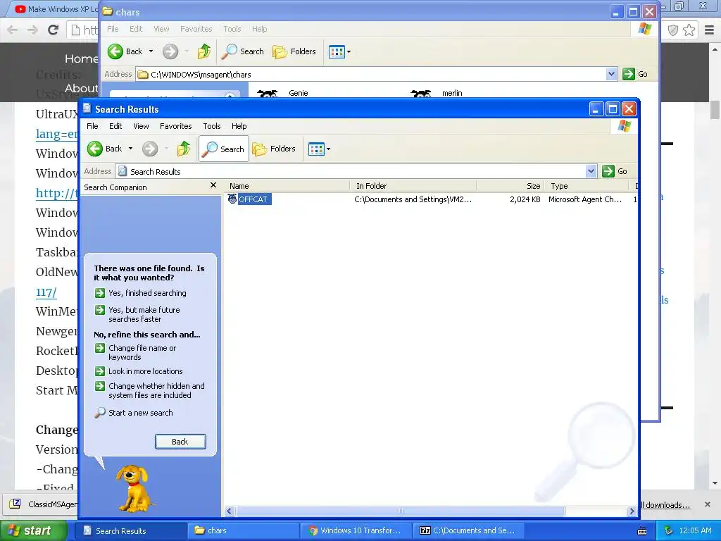Expand the address bar dropdown in Search Results
The width and height of the screenshot is (721, 541).
point(591,172)
